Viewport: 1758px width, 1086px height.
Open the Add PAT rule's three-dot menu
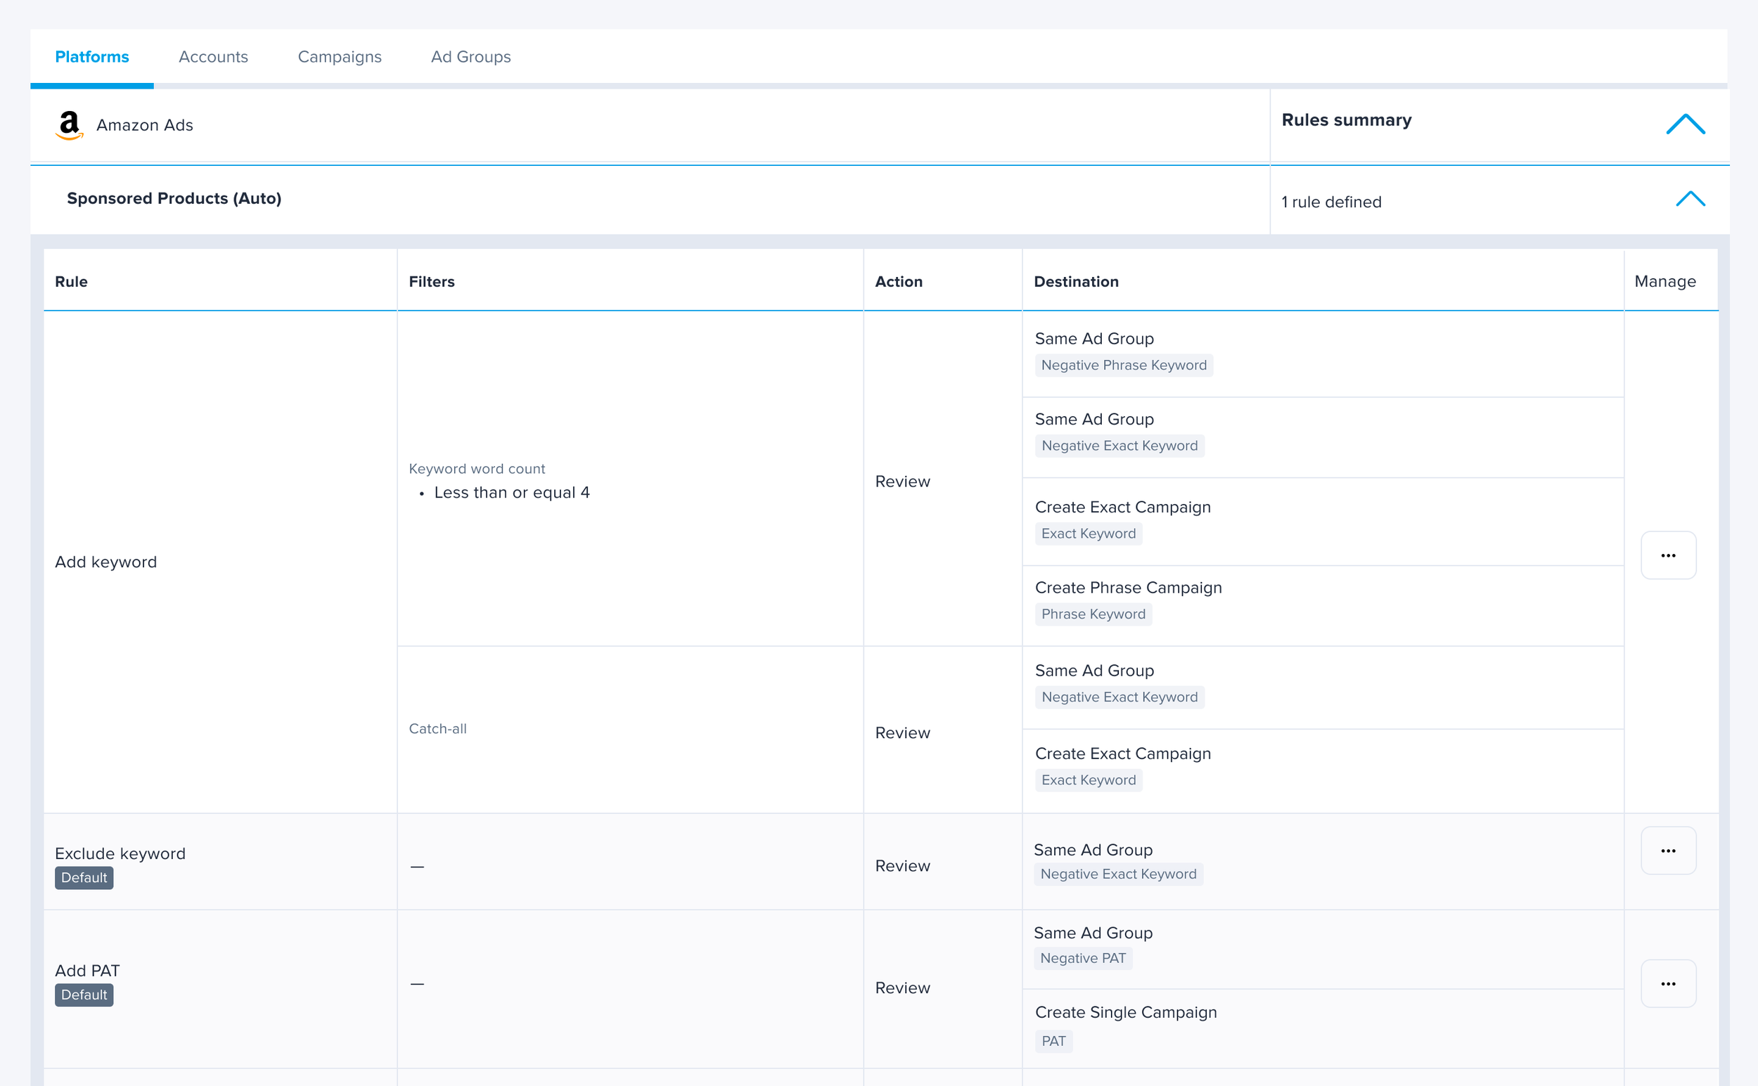point(1667,983)
